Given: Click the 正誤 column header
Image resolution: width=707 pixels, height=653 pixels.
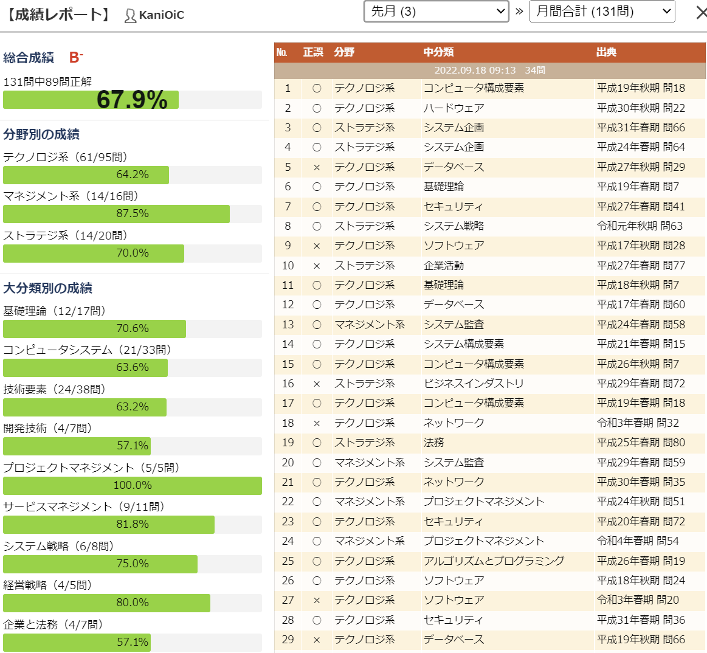Looking at the screenshot, I should (313, 52).
